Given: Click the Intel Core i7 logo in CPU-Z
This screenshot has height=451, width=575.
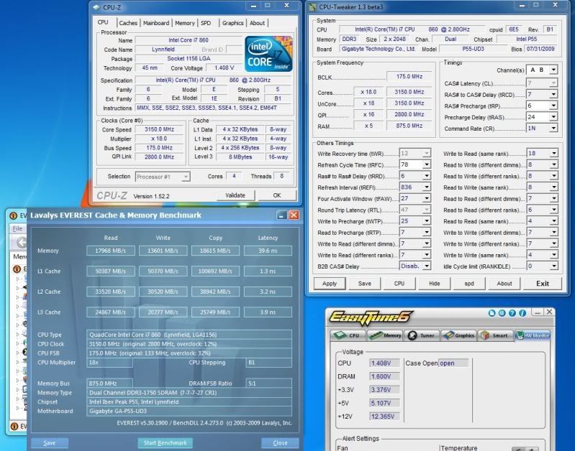Looking at the screenshot, I should [268, 53].
